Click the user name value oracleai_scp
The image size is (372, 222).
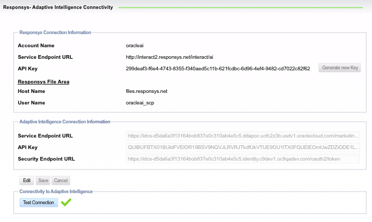[140, 103]
